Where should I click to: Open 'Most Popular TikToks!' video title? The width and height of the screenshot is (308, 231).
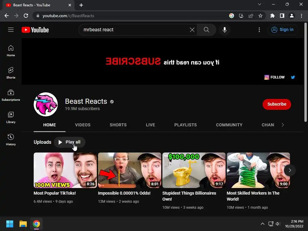[x=55, y=193]
